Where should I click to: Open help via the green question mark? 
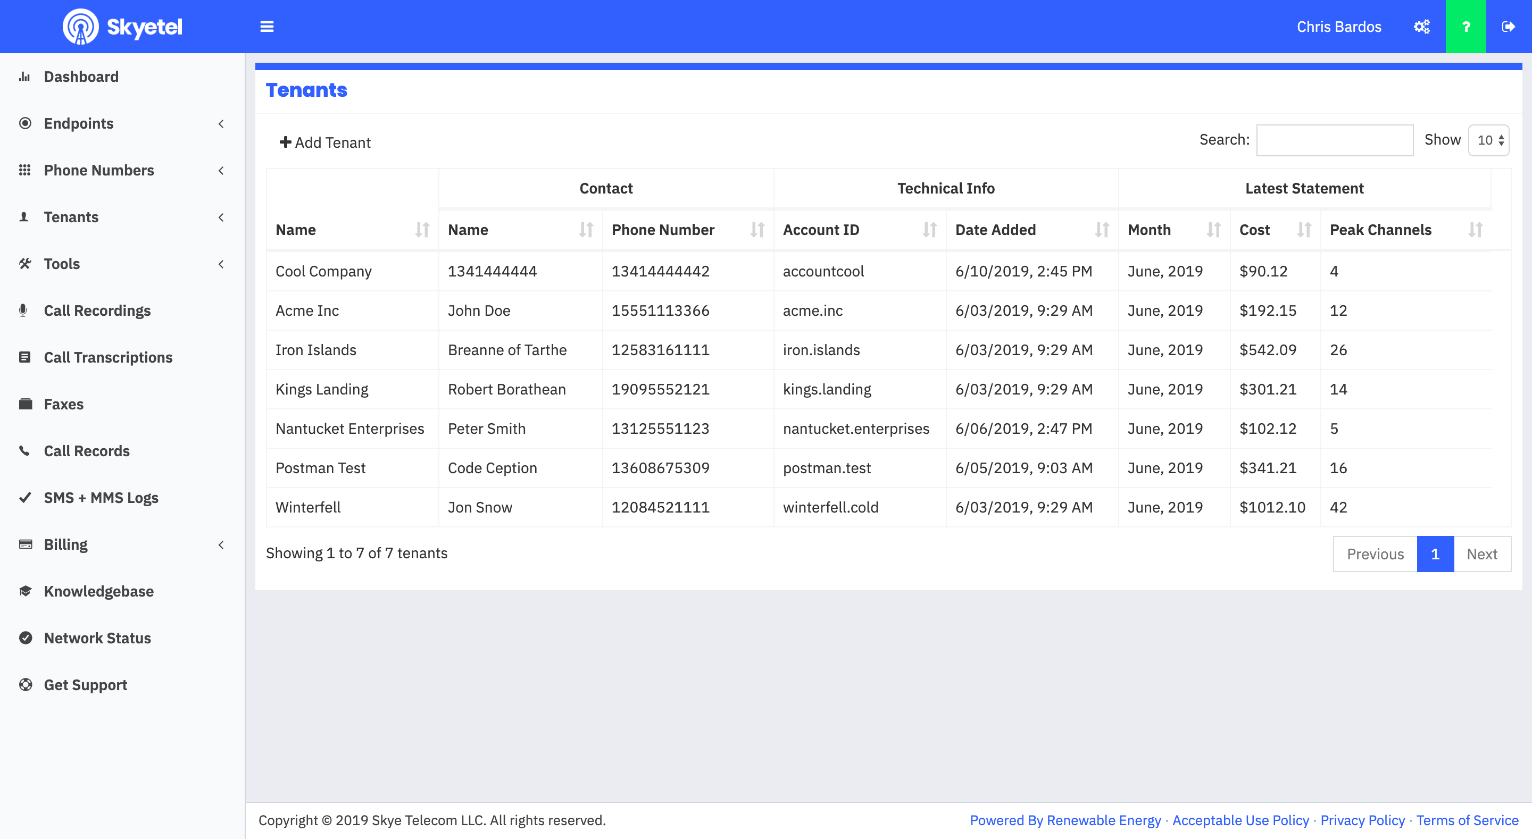click(1466, 27)
